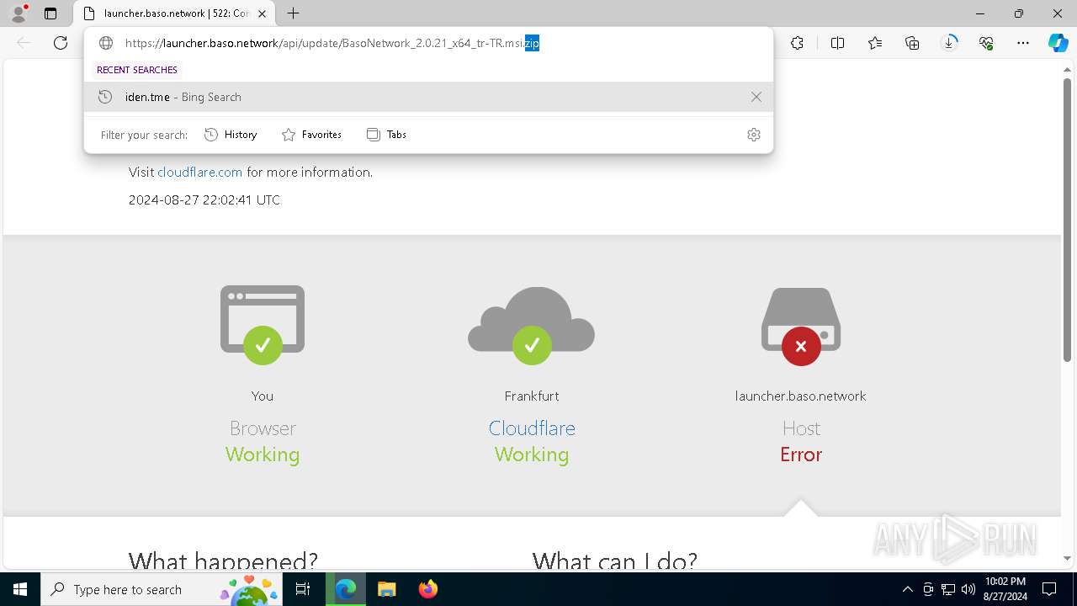Open the notifications center icon

(x=1049, y=589)
